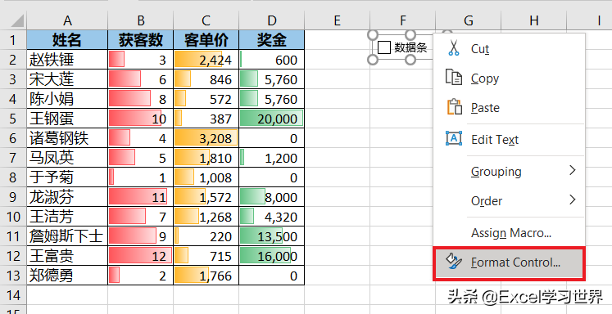Click the Format Control paintbrush icon

[454, 262]
